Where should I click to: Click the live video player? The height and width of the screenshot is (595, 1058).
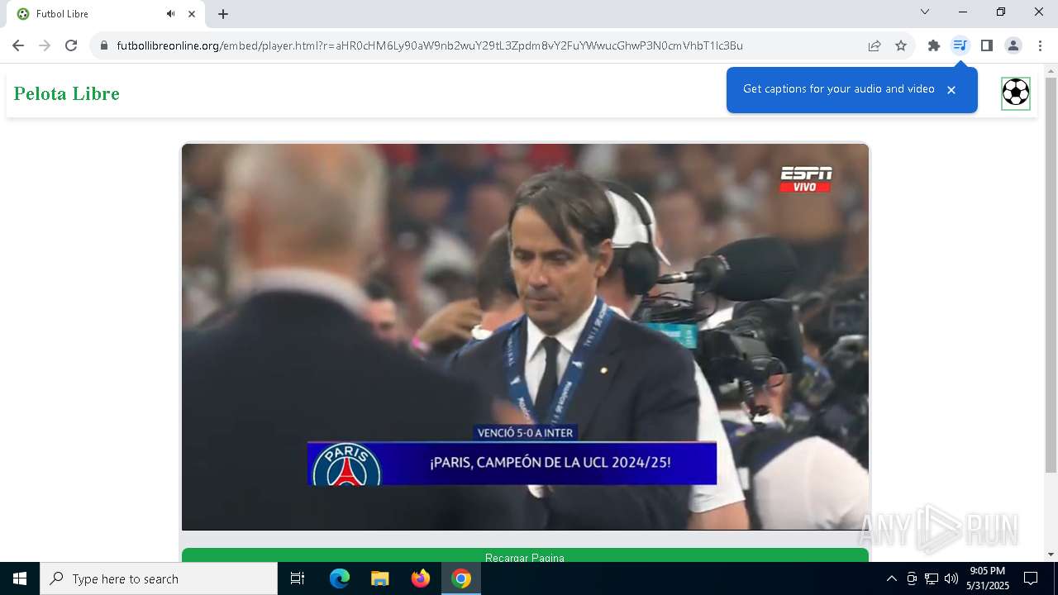pos(525,336)
